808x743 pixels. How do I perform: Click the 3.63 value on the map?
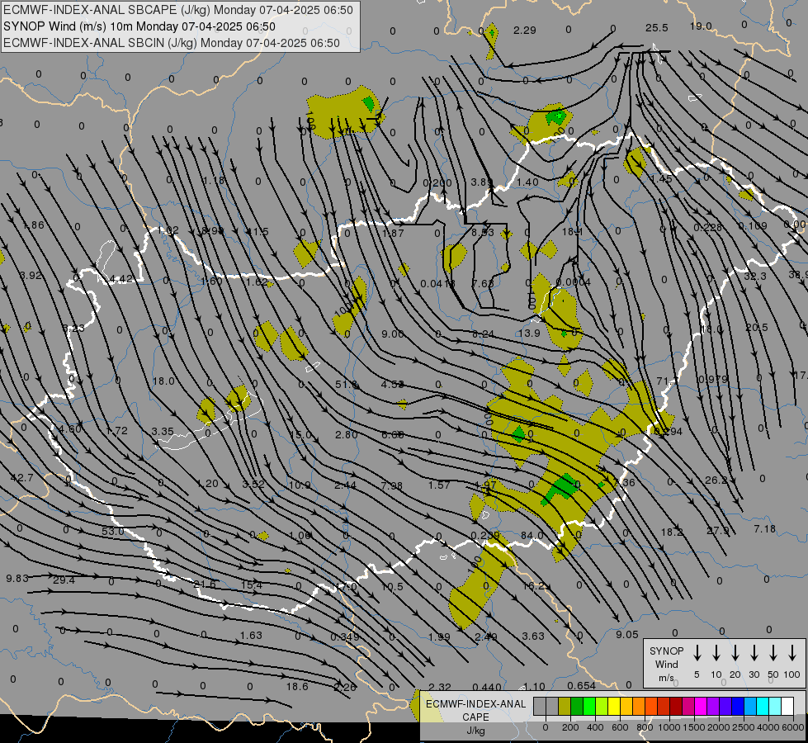click(x=533, y=637)
